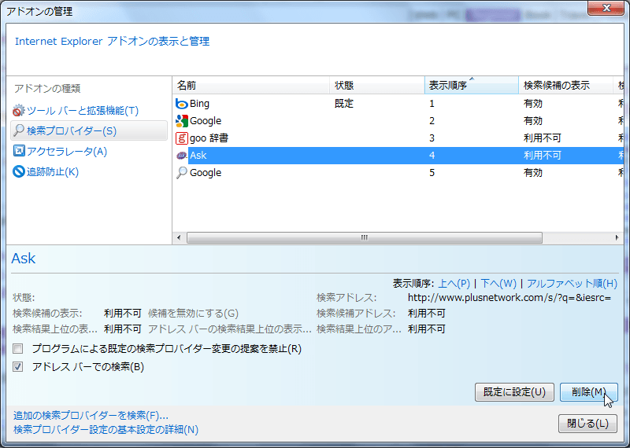This screenshot has height=448, width=630.
Task: Select Google in display order 2 row
Action: [206, 121]
